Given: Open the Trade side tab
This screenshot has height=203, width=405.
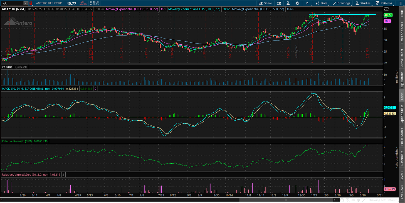Looking at the screenshot, I should (402, 14).
